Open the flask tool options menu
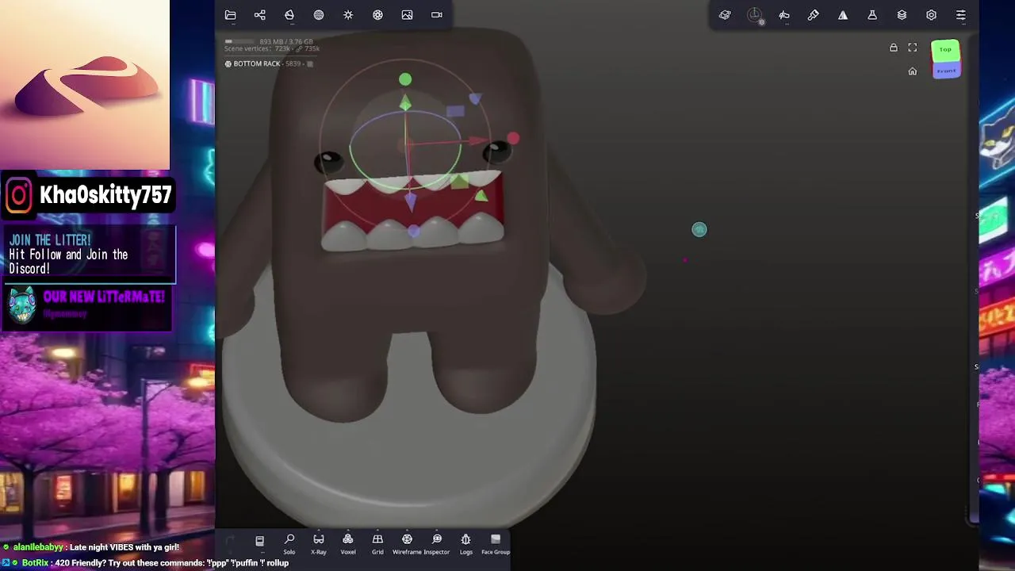Image resolution: width=1015 pixels, height=571 pixels. click(x=872, y=15)
